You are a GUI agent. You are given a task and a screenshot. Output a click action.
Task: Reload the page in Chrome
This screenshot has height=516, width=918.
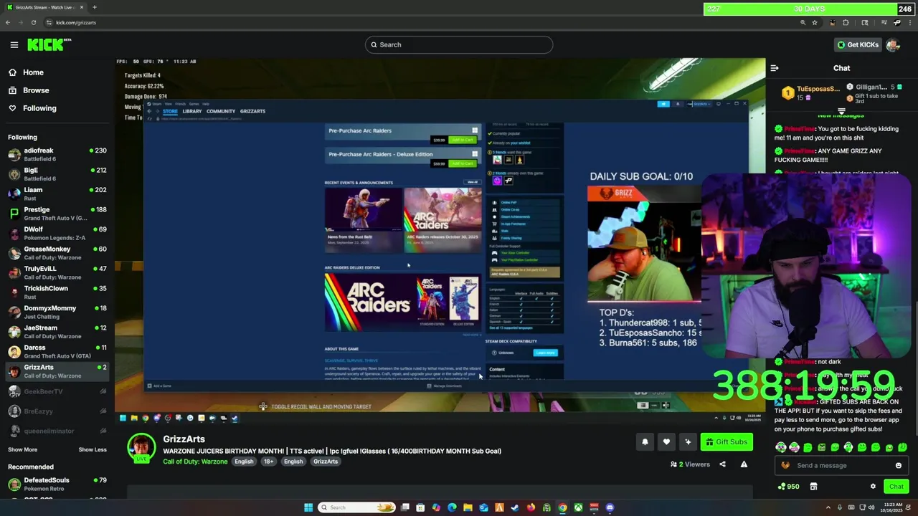(x=34, y=22)
